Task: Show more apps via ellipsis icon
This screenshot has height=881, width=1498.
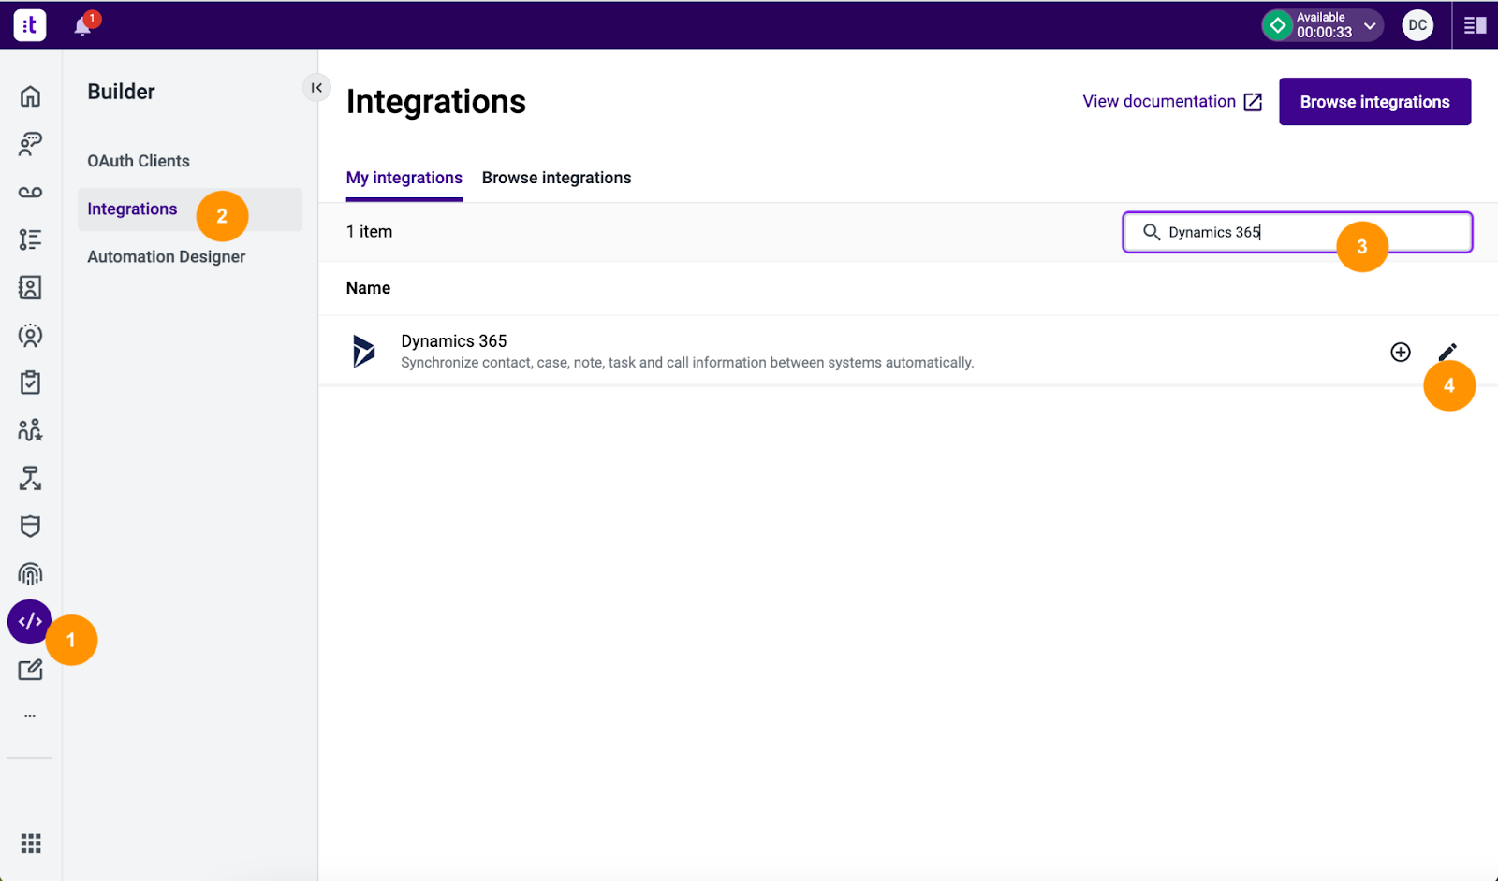Action: pos(30,715)
